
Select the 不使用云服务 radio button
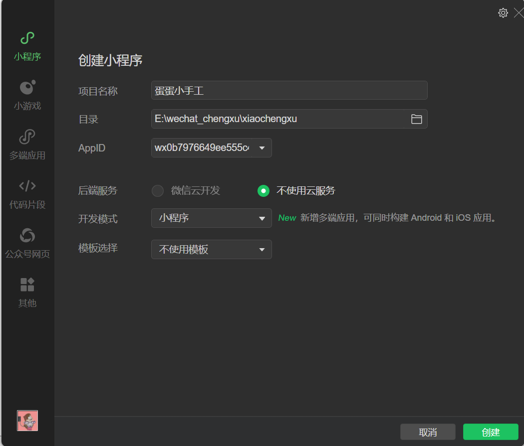[263, 191]
